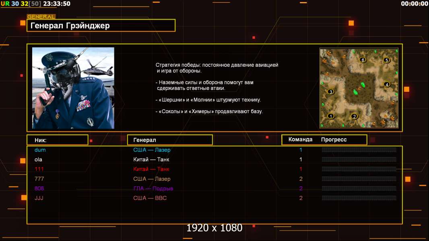This screenshot has width=429, height=241.
Task: Click the loading progress bar for dum
Action: click(359, 150)
